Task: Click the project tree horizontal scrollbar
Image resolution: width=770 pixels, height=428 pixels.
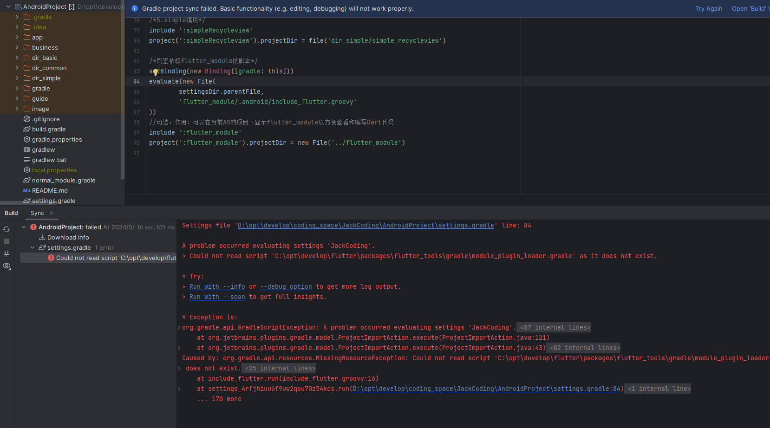Action: click(x=28, y=203)
